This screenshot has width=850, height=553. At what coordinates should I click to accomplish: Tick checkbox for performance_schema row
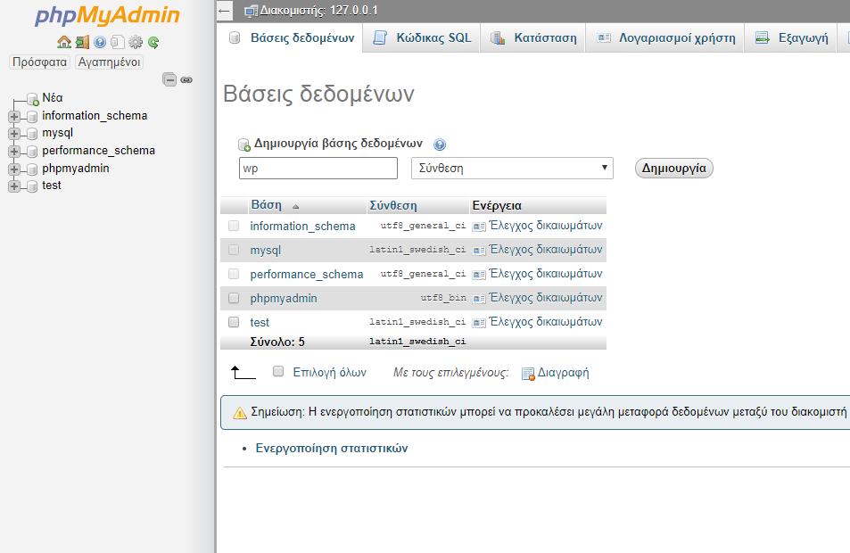pyautogui.click(x=234, y=274)
